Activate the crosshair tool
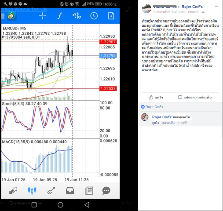The width and height of the screenshot is (223, 211). tap(43, 16)
